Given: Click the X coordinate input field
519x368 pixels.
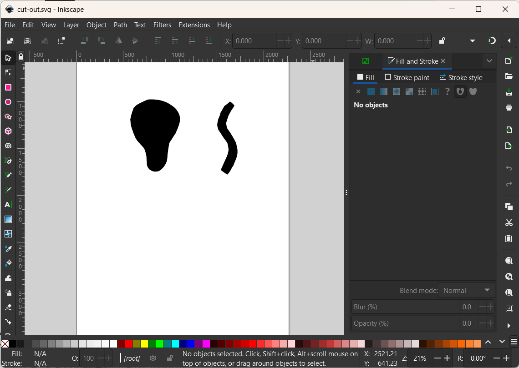Looking at the screenshot, I should pos(254,41).
